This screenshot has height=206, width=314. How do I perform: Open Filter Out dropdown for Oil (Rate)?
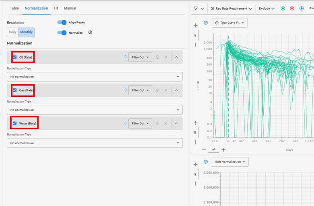coord(140,57)
